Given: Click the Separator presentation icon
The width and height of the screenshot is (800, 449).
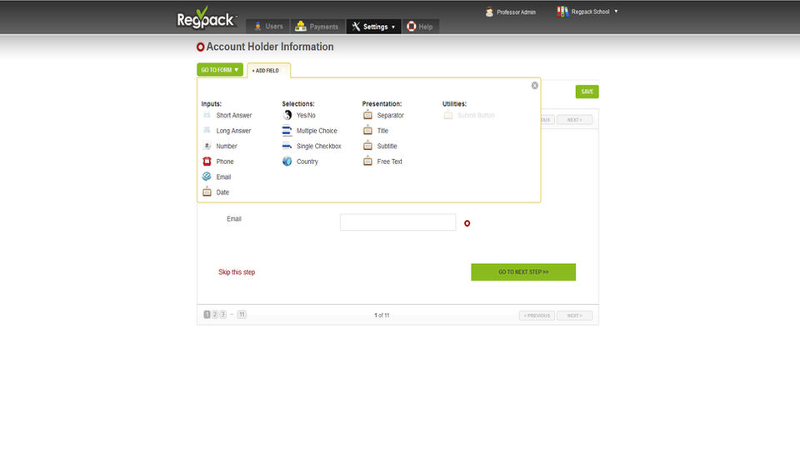Looking at the screenshot, I should 367,115.
